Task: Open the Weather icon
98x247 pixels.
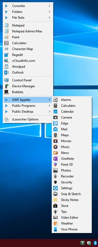Action: point(55,223)
